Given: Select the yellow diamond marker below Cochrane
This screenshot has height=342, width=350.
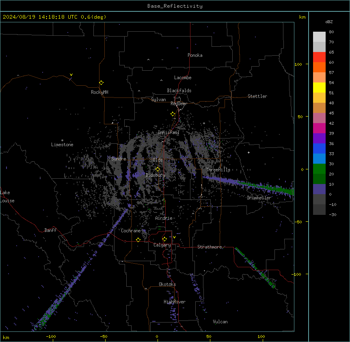Looking at the screenshot, I should pyautogui.click(x=138, y=240).
